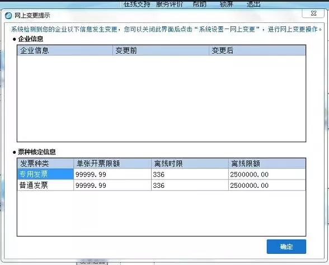
Task: Click the 变更前 column header
Action: (161, 50)
